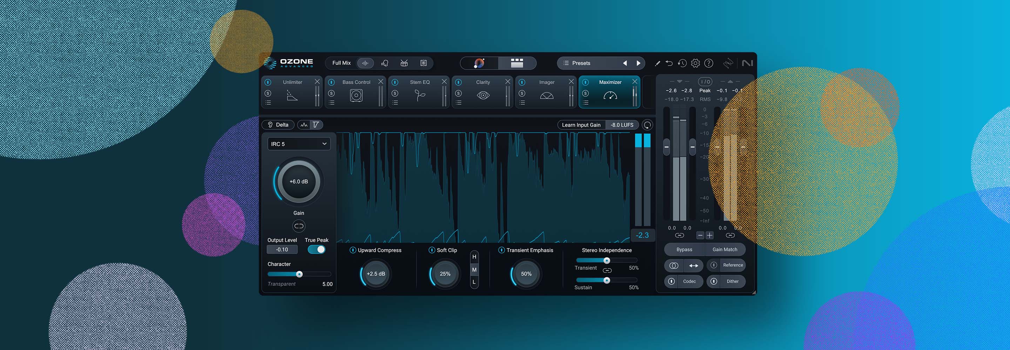Solo the Stem EQ module
Viewport: 1010px width, 350px height.
[395, 93]
